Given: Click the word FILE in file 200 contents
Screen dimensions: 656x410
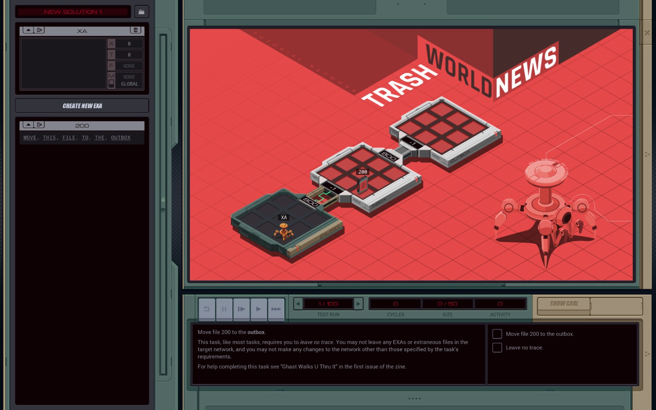Looking at the screenshot, I should click(69, 138).
